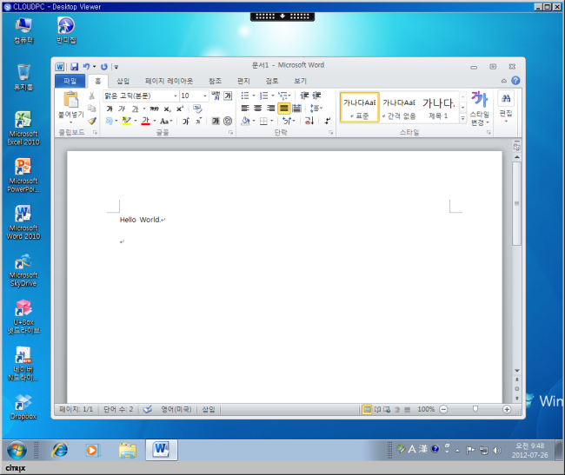Click the Zoom Out minus button
The height and width of the screenshot is (475, 565).
tap(443, 410)
